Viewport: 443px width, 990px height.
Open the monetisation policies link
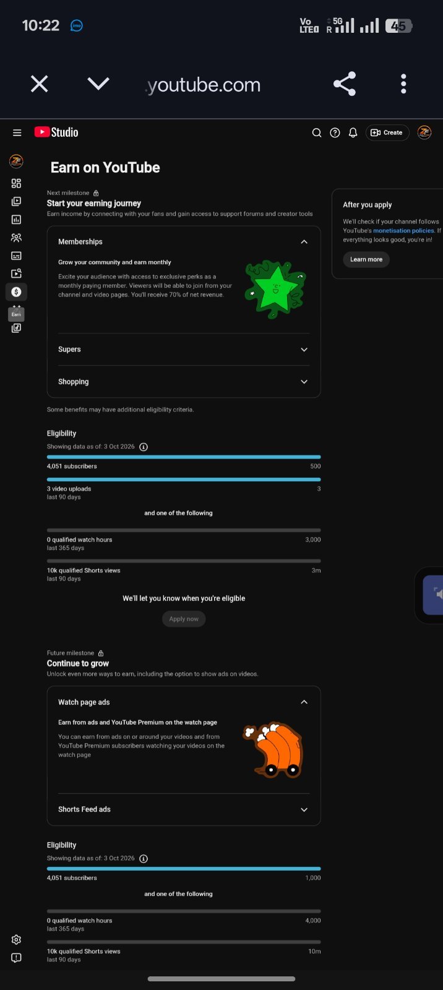403,230
